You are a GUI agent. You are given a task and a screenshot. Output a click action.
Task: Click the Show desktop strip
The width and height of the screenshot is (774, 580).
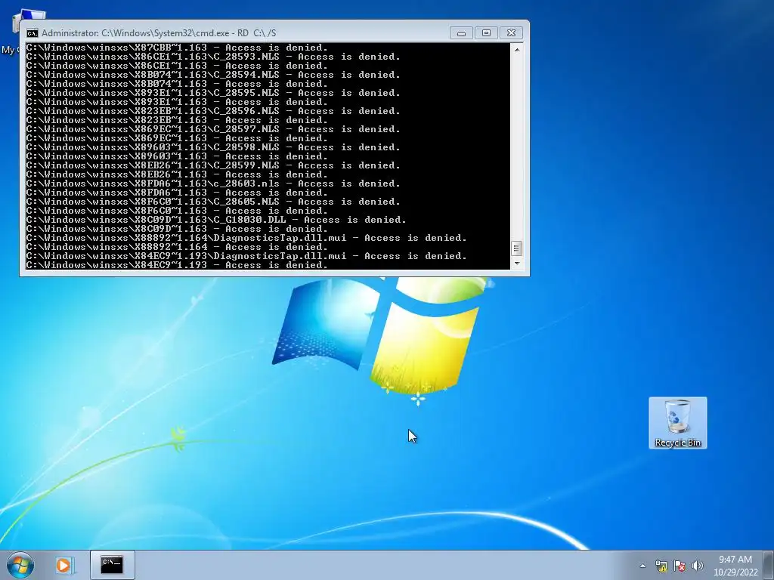point(769,565)
